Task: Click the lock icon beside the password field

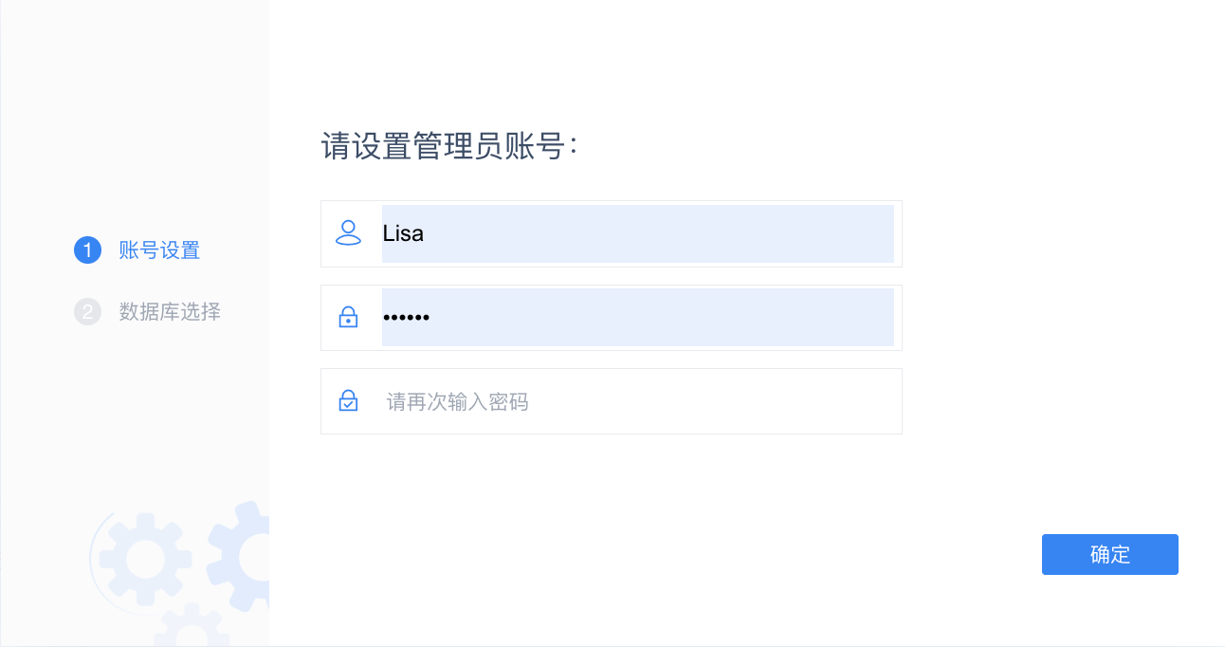Action: coord(349,318)
